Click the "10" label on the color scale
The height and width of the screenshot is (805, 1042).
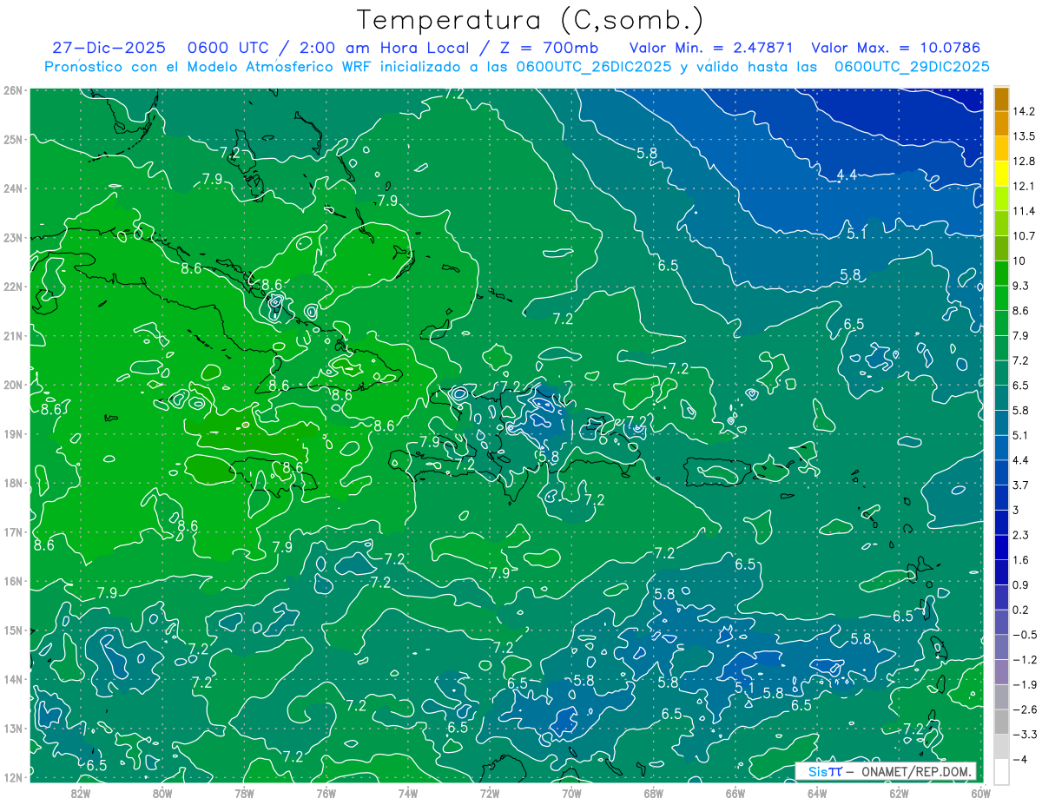point(1019,261)
